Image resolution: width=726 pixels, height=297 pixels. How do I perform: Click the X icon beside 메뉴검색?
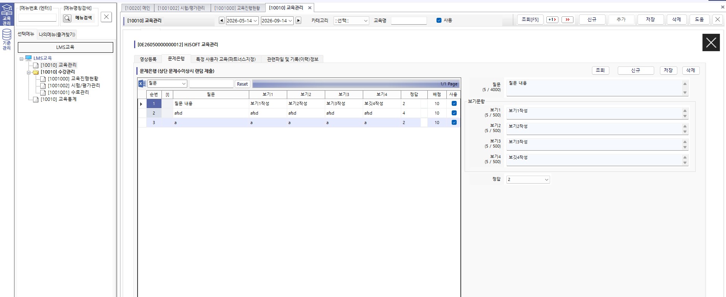coord(106,17)
